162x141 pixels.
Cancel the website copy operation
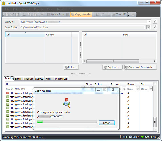[107, 123]
